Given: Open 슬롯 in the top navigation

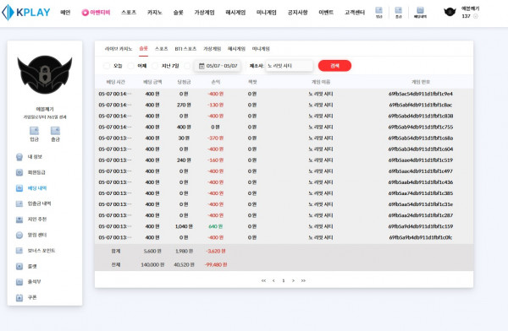Looking at the screenshot, I should (x=178, y=13).
